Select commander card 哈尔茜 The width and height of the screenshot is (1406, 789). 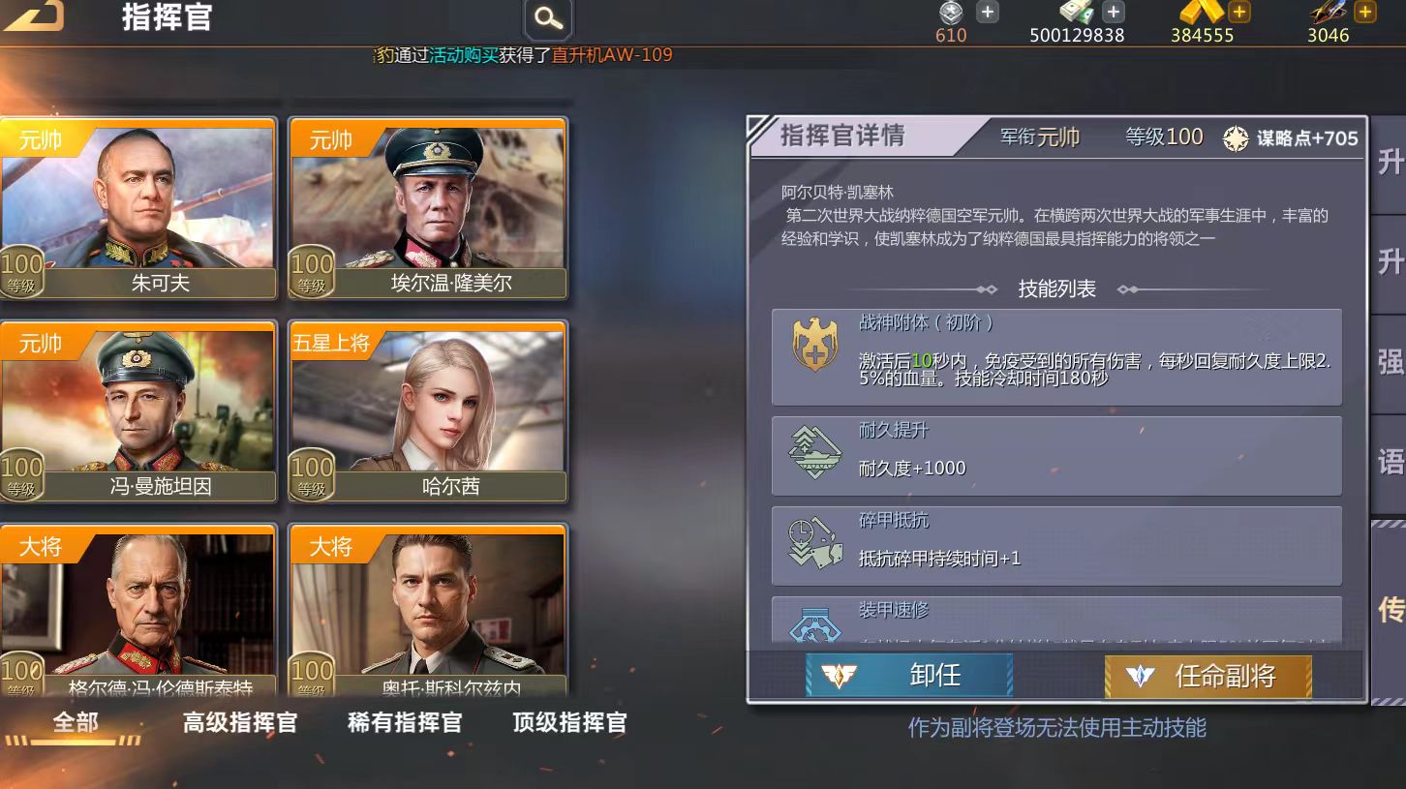coord(428,411)
